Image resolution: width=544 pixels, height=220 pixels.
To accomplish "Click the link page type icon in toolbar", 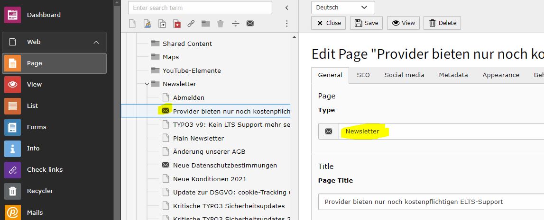I will click(x=191, y=23).
